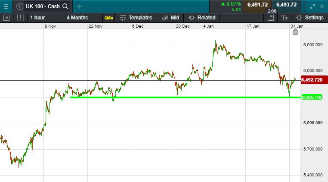This screenshot has height=182, width=328.
Task: Click the 5,400.000 price axis label
Action: (x=313, y=175)
